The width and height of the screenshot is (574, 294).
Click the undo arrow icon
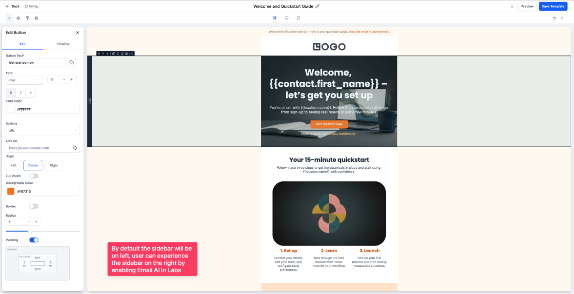(554, 18)
